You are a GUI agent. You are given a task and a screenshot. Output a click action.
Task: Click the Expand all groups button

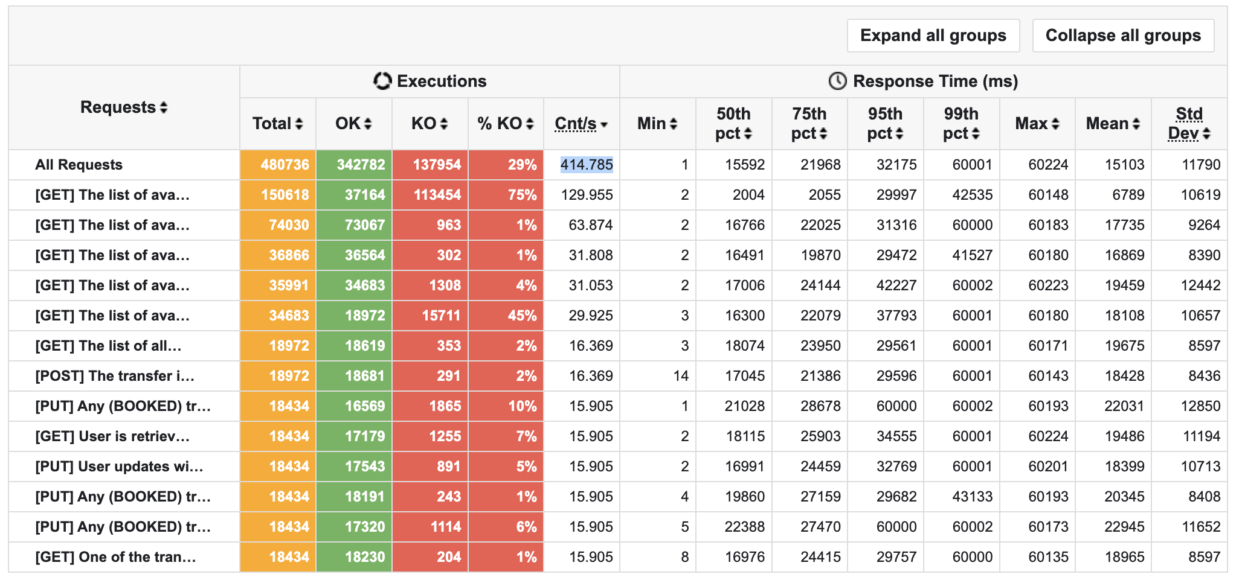(x=933, y=36)
